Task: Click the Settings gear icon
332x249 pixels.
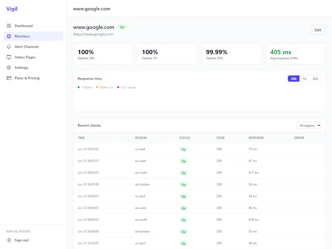Action: (x=9, y=68)
